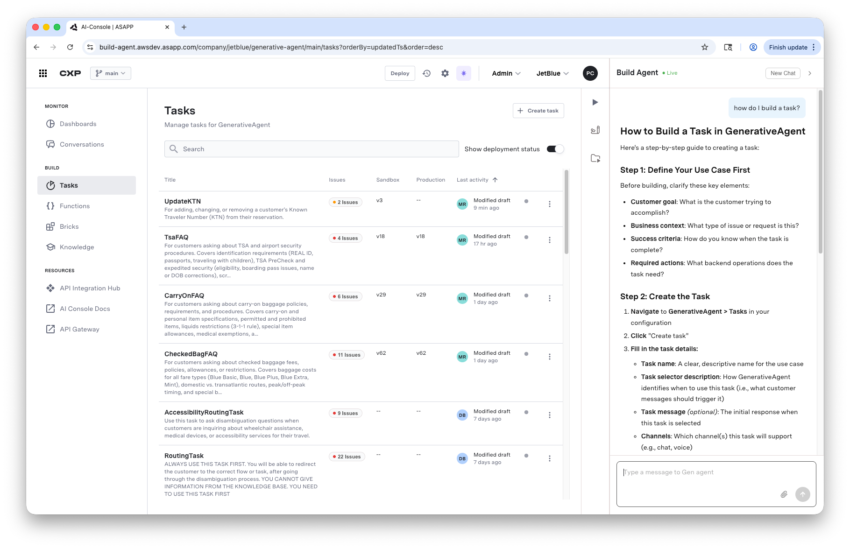Open the apps grid icon top-left

(x=42, y=73)
